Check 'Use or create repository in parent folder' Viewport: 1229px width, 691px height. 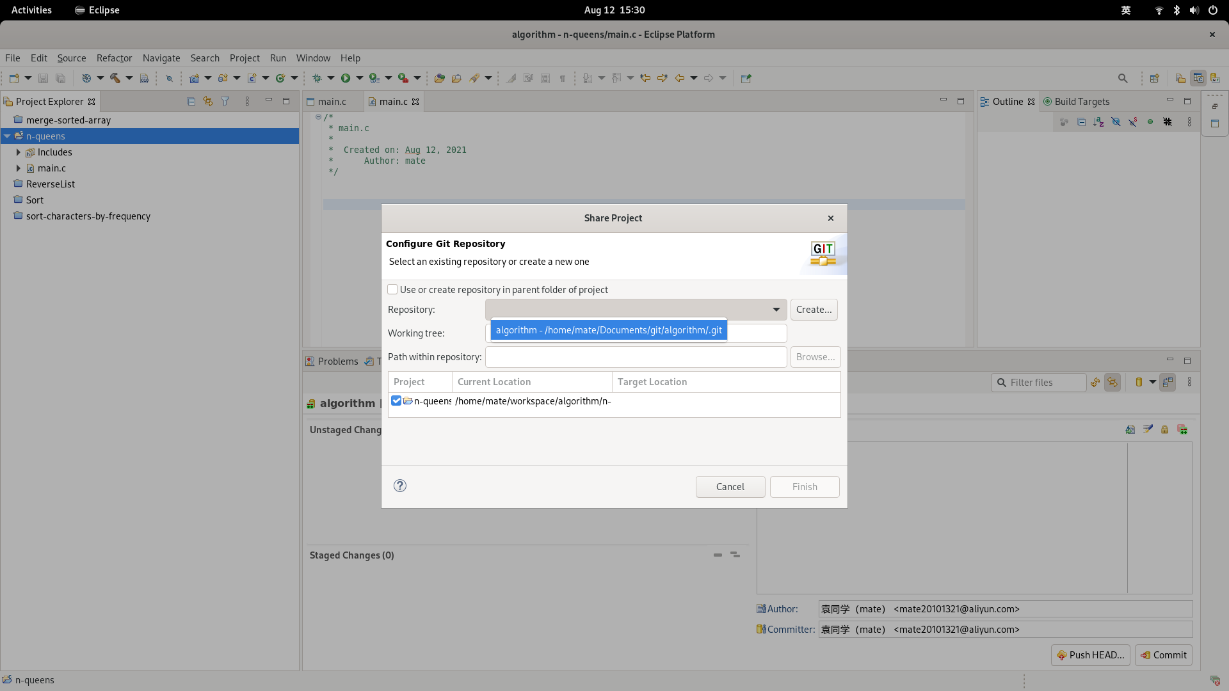[392, 289]
